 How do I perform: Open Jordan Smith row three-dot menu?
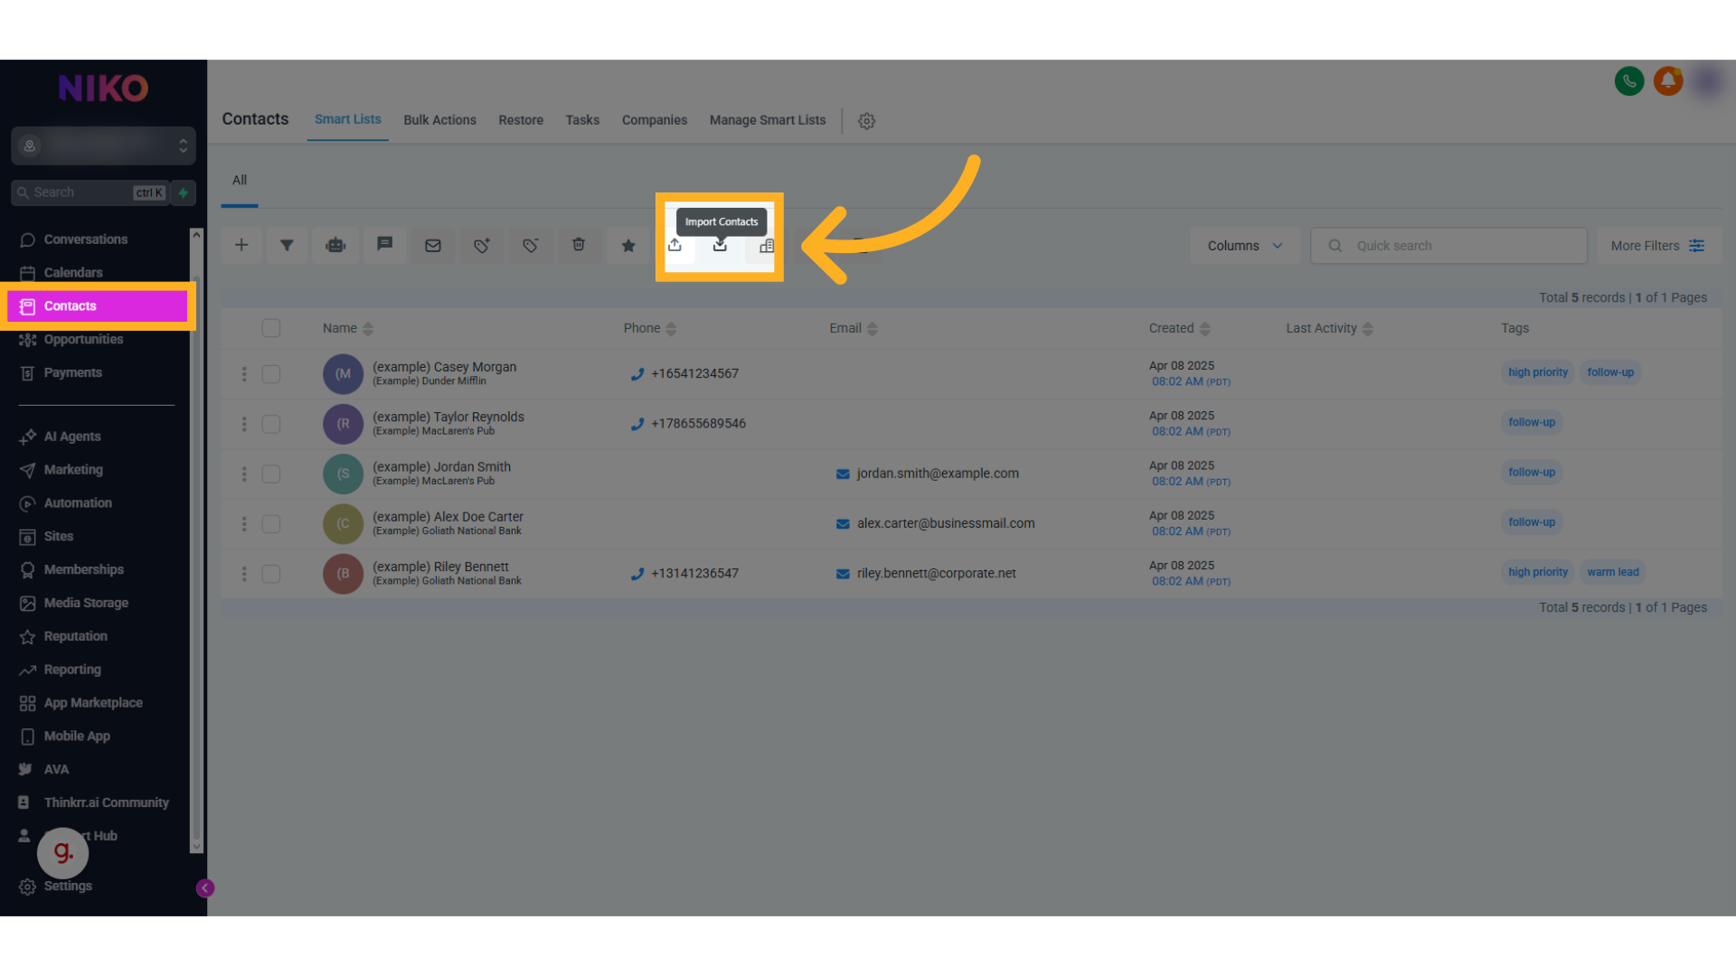tap(244, 474)
